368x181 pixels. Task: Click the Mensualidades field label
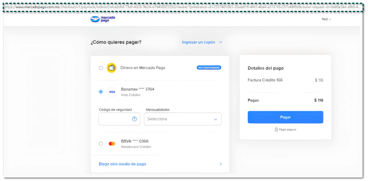pos(158,109)
